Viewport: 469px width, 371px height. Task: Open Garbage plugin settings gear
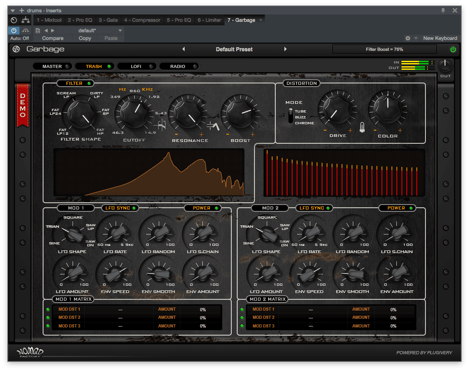pyautogui.click(x=16, y=49)
